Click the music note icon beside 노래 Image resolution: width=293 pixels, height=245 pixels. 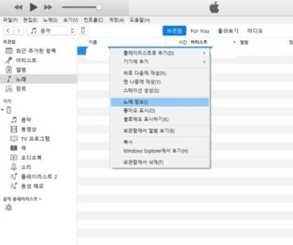point(9,79)
